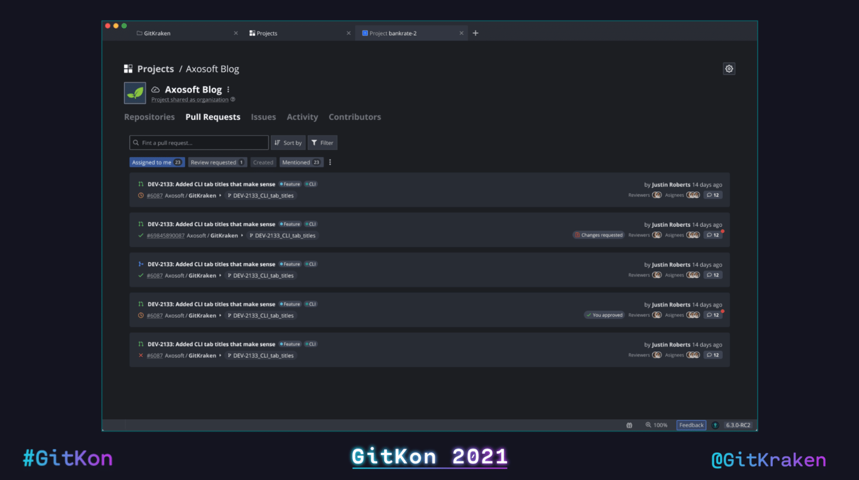Click the gift icon in the status bar
Screen dimensions: 859x480
point(629,425)
